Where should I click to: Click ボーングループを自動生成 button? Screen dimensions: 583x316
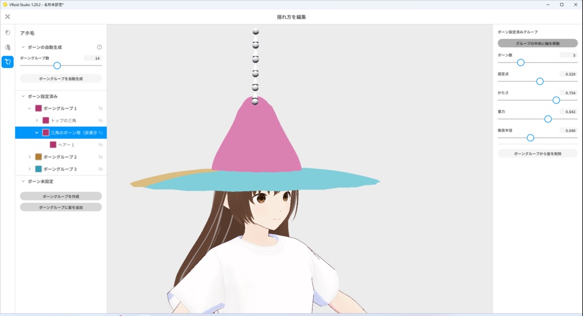[x=61, y=79]
